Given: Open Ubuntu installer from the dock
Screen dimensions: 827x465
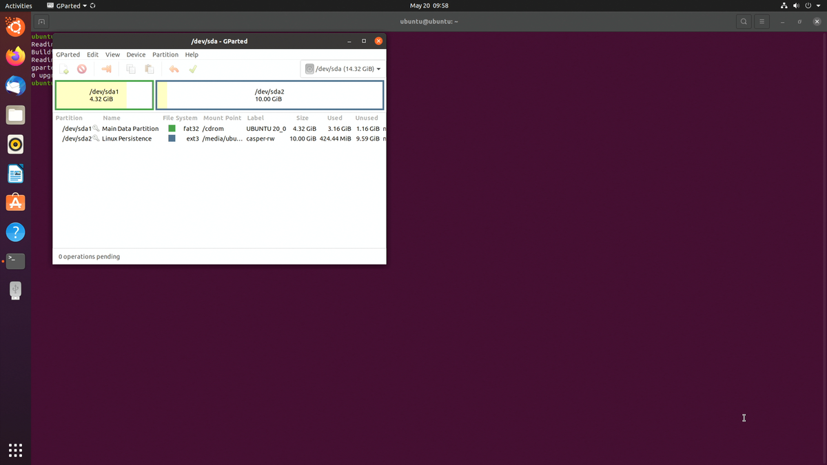Looking at the screenshot, I should coord(15,27).
